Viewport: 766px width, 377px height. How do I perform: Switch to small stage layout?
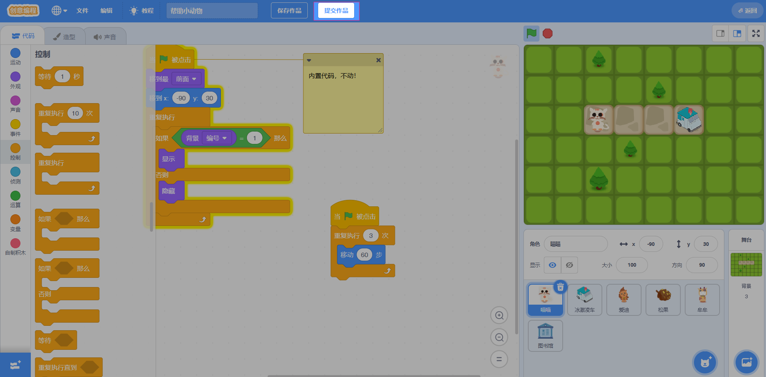click(720, 34)
